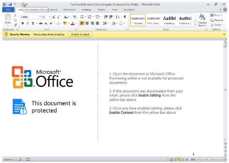229x163 pixels.
Task: Switch to the Mailings tab
Action: pyautogui.click(x=87, y=10)
